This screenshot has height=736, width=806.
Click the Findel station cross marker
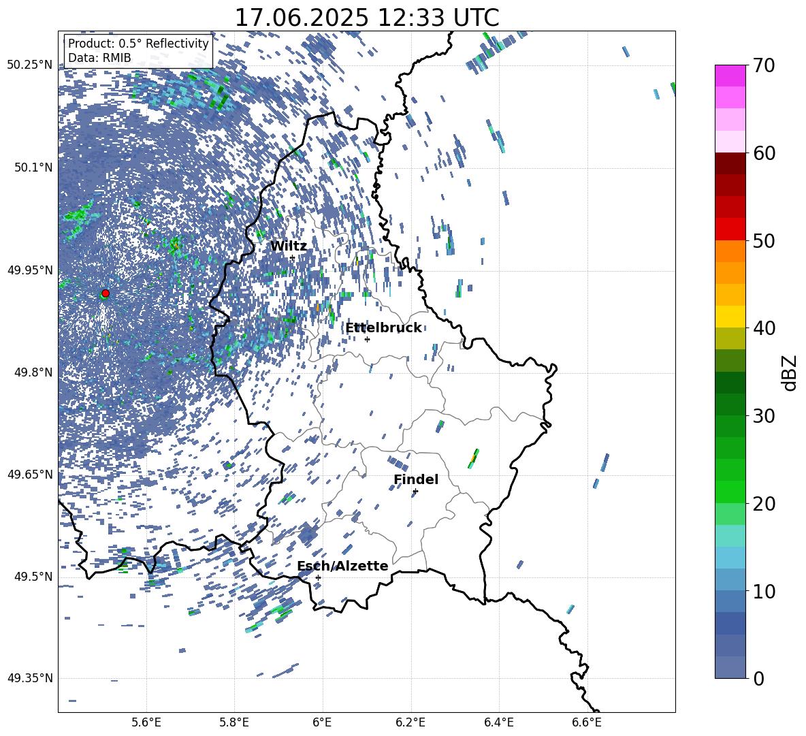coord(415,492)
